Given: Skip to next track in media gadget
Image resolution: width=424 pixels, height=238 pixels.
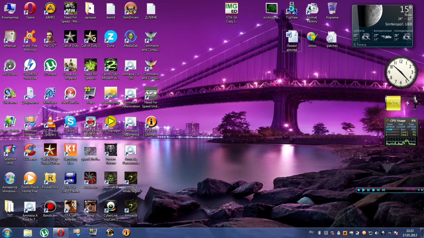Looking at the screenshot, I should pyautogui.click(x=383, y=190).
